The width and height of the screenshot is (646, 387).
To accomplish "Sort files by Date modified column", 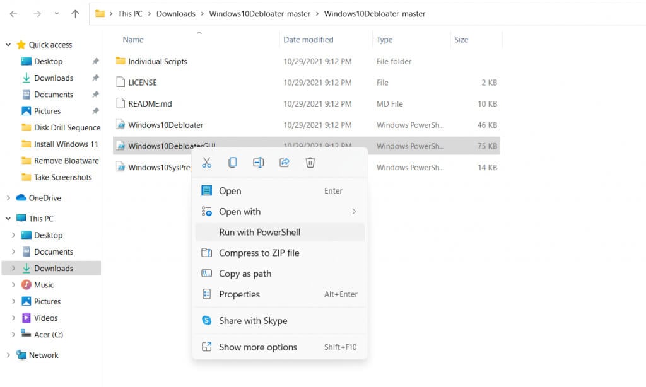I will pyautogui.click(x=308, y=40).
